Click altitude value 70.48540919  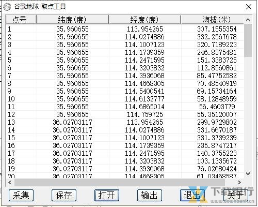click(217, 83)
